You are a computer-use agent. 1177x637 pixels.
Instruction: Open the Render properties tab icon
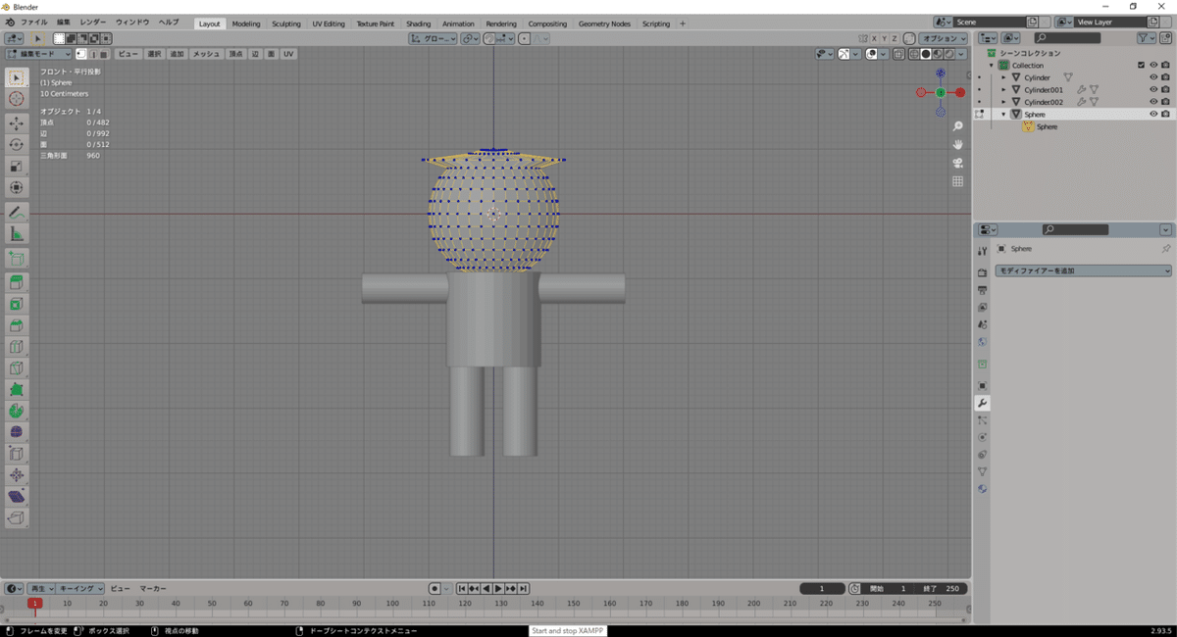[x=982, y=272]
